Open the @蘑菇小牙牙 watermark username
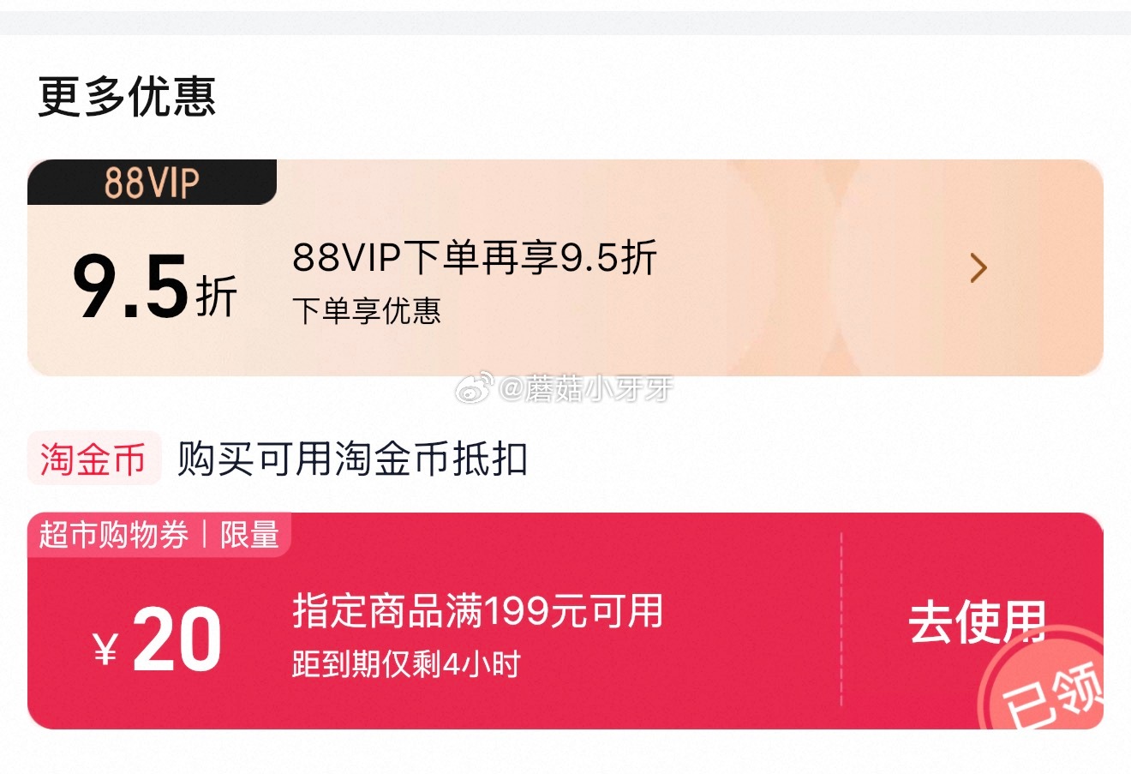This screenshot has height=774, width=1131. coord(586,389)
